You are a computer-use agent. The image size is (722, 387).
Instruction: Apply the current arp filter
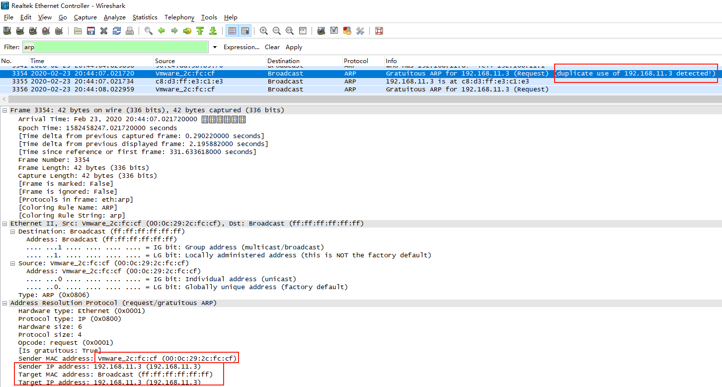pos(293,47)
